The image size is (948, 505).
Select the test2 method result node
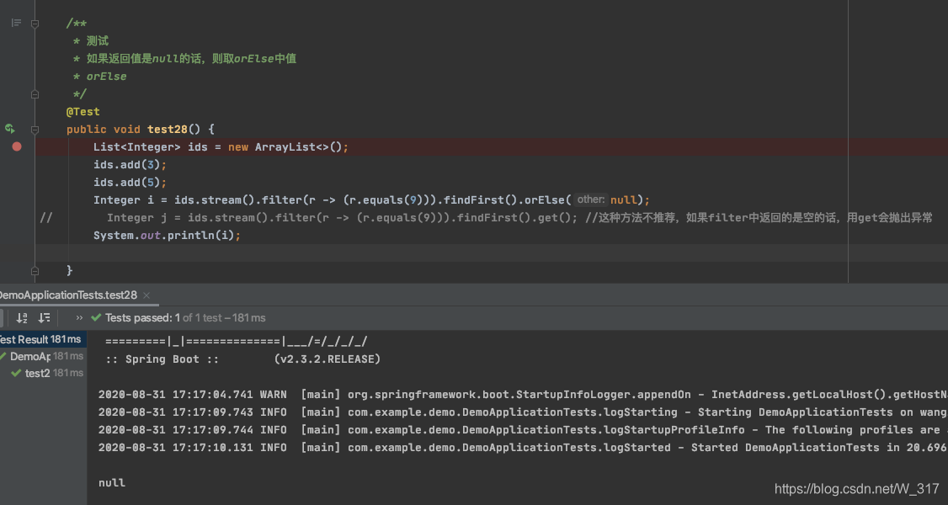point(47,374)
